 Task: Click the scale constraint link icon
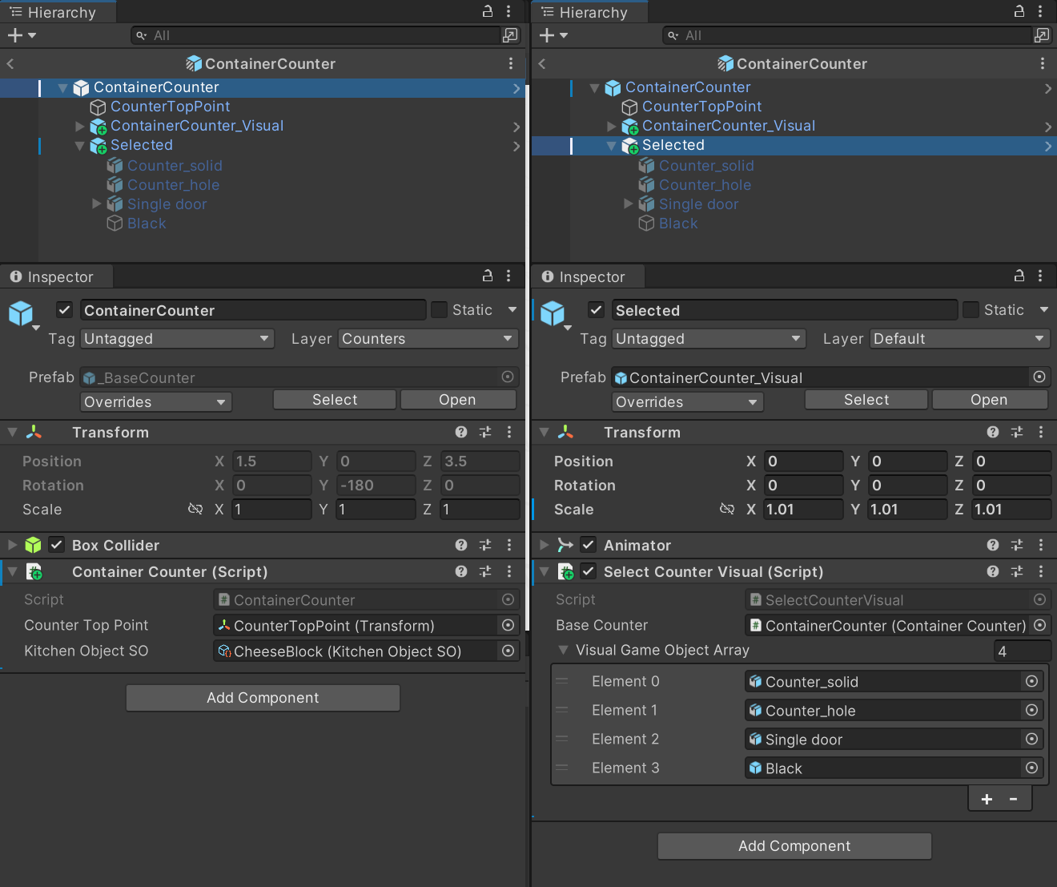(195, 509)
